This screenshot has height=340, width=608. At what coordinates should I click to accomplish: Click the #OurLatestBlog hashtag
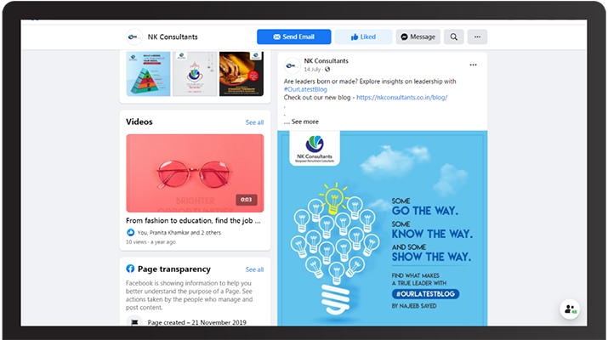point(305,89)
